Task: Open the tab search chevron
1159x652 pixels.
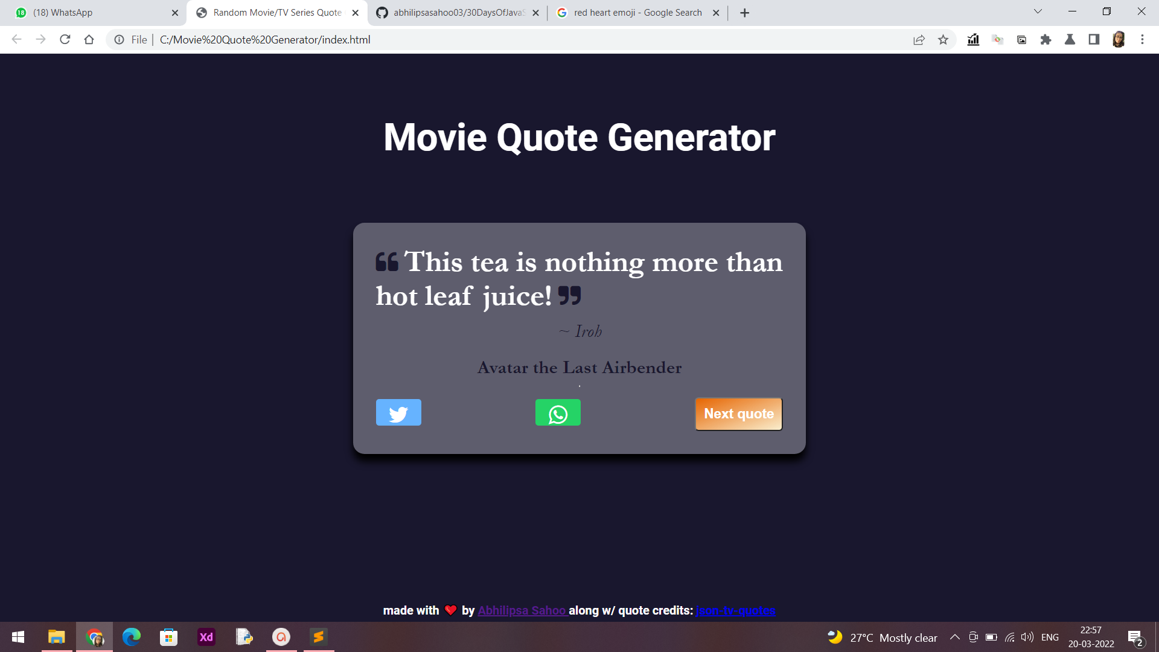Action: coord(1037,11)
